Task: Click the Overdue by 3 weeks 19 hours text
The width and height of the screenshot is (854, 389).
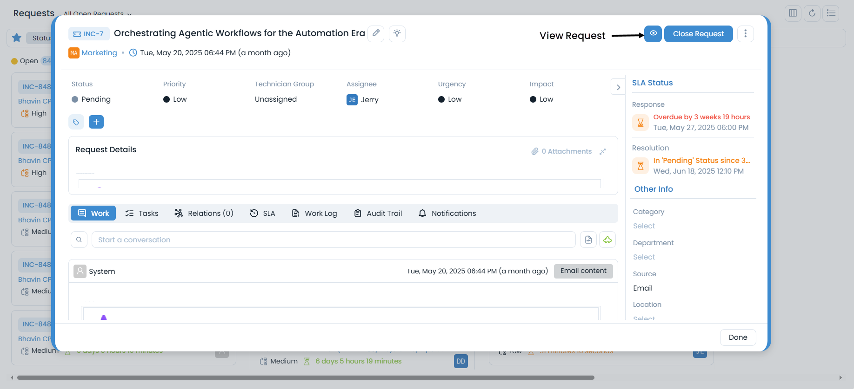Action: click(701, 117)
